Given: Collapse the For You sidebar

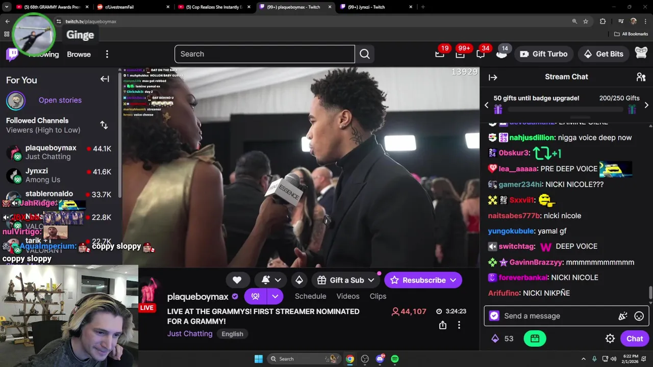Looking at the screenshot, I should click(x=105, y=79).
